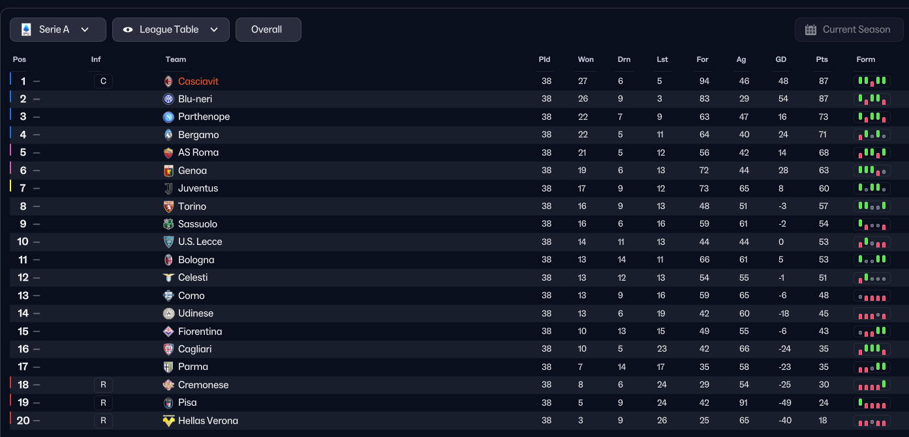Open the AS Roma team link
The height and width of the screenshot is (437, 909).
click(198, 152)
